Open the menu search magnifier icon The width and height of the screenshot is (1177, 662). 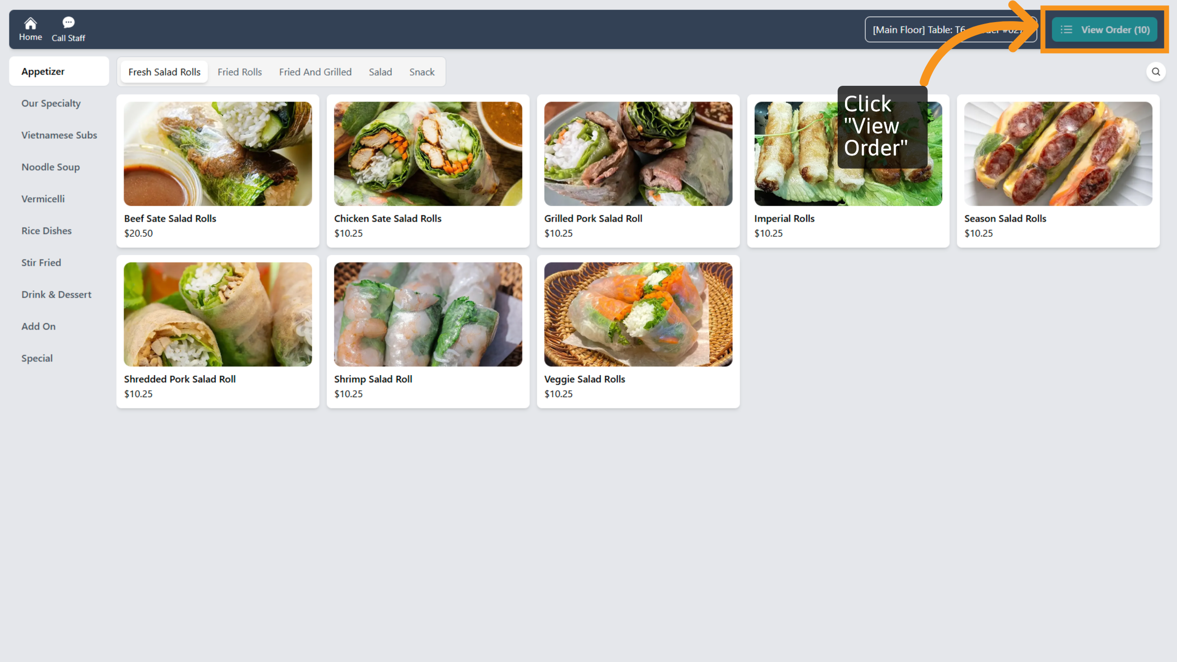1156,72
